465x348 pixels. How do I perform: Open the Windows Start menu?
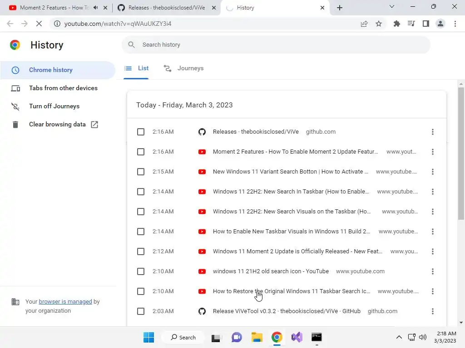point(148,337)
